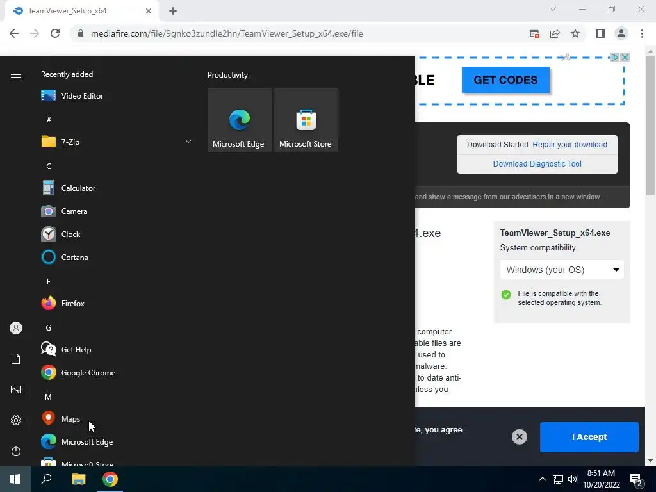The height and width of the screenshot is (492, 656).
Task: Open the Chrome three-dot menu
Action: [x=642, y=33]
